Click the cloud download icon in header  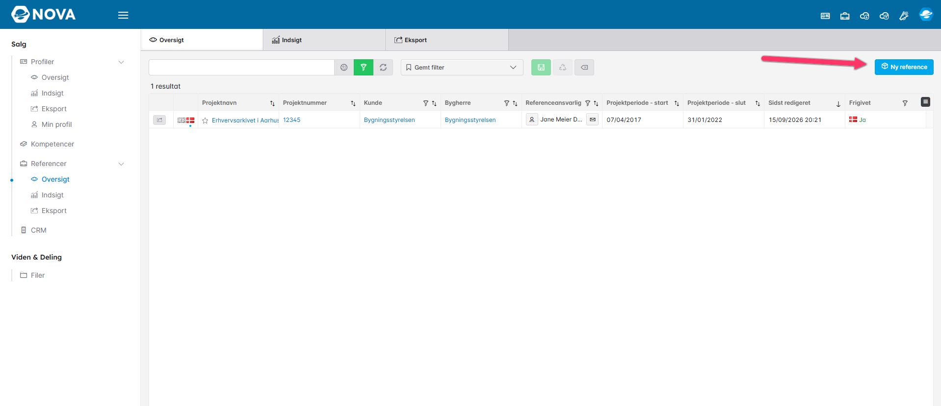tap(864, 16)
